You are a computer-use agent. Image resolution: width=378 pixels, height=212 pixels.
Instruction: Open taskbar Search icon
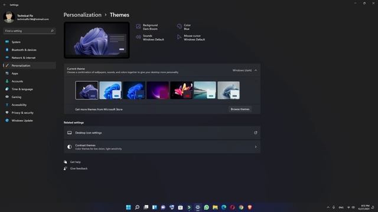point(137,207)
